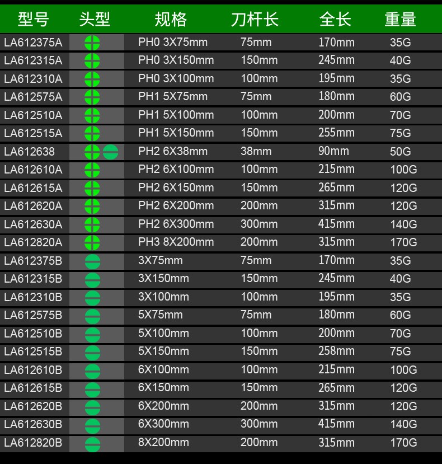Click the 258mm total length value

(x=336, y=351)
